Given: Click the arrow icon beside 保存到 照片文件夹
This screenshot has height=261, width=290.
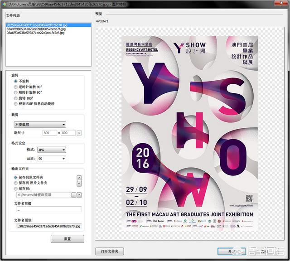Looking at the screenshot, I should (79, 184).
